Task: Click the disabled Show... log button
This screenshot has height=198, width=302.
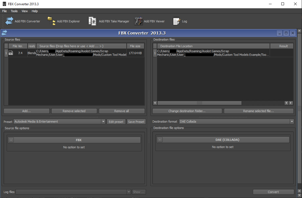Action: 139,192
